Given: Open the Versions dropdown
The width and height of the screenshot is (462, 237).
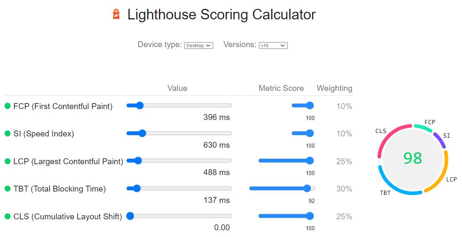Looking at the screenshot, I should (273, 45).
